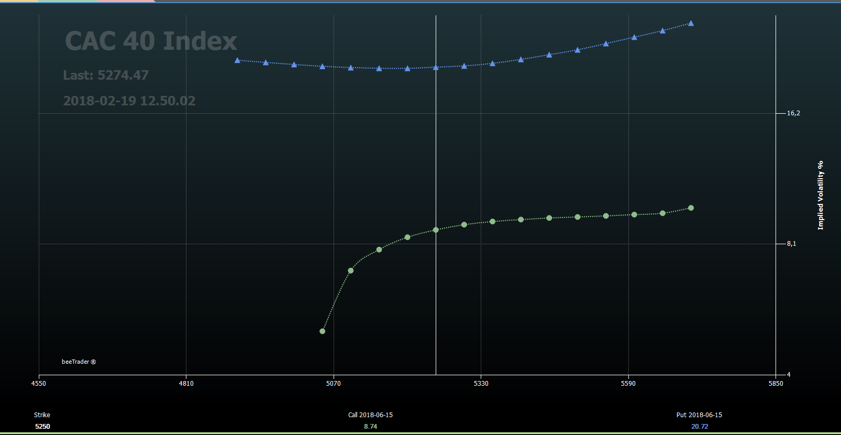Click the first blue put triangle at strike 4900
This screenshot has height=435, width=841.
click(237, 61)
